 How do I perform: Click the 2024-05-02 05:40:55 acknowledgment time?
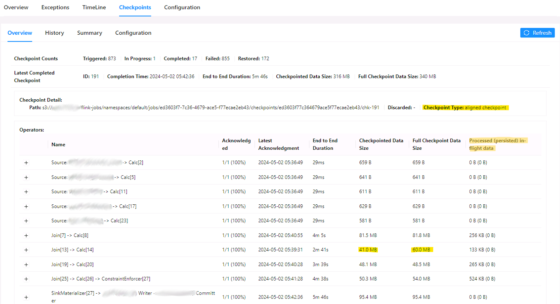click(280, 235)
